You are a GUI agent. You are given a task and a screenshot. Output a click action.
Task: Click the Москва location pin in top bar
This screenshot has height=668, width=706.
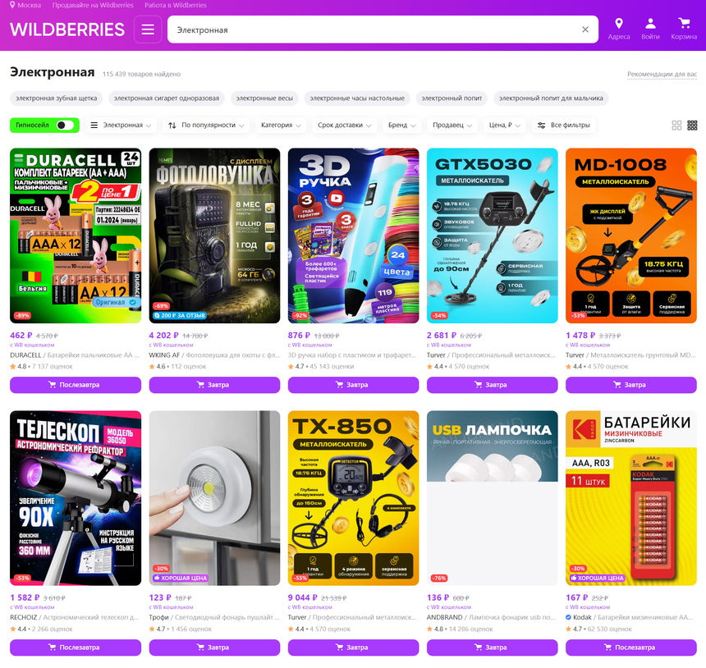pyautogui.click(x=25, y=5)
